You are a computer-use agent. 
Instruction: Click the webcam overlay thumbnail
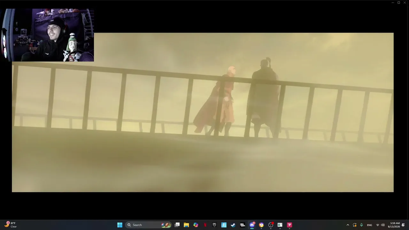47,35
